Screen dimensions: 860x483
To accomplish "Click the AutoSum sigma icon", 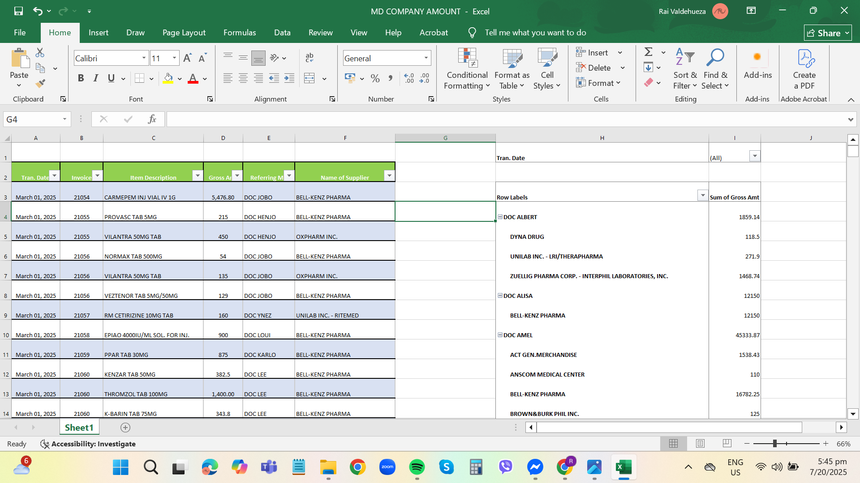I will [649, 52].
